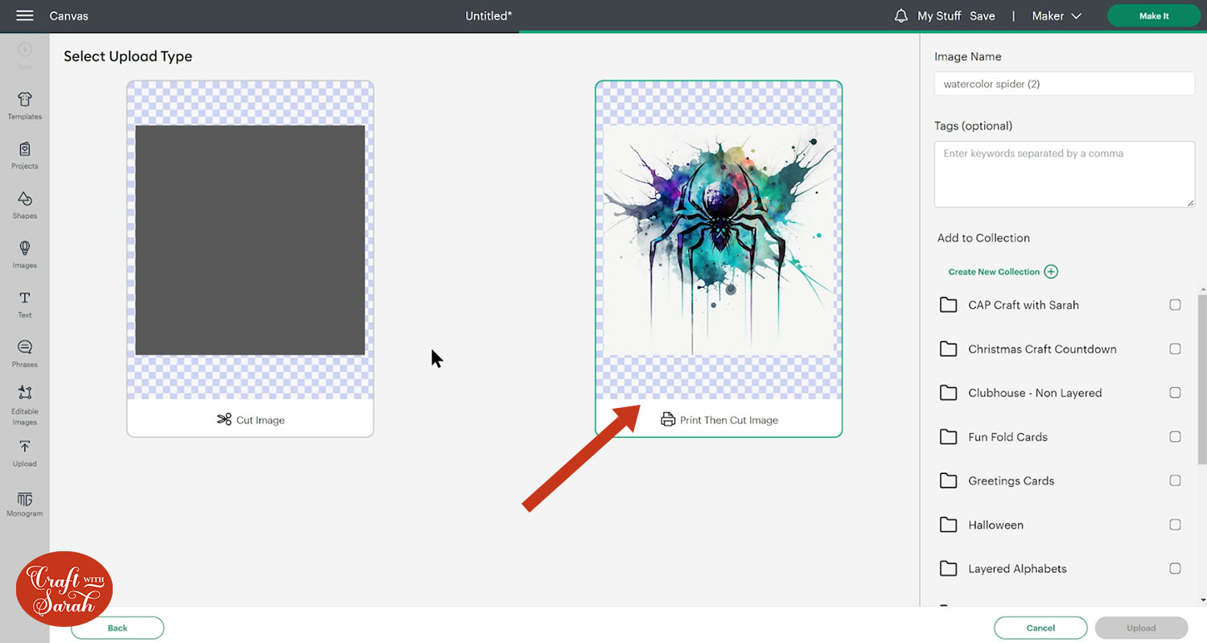Click the scissors icon for Cut Image
This screenshot has height=643, width=1207.
(x=224, y=419)
